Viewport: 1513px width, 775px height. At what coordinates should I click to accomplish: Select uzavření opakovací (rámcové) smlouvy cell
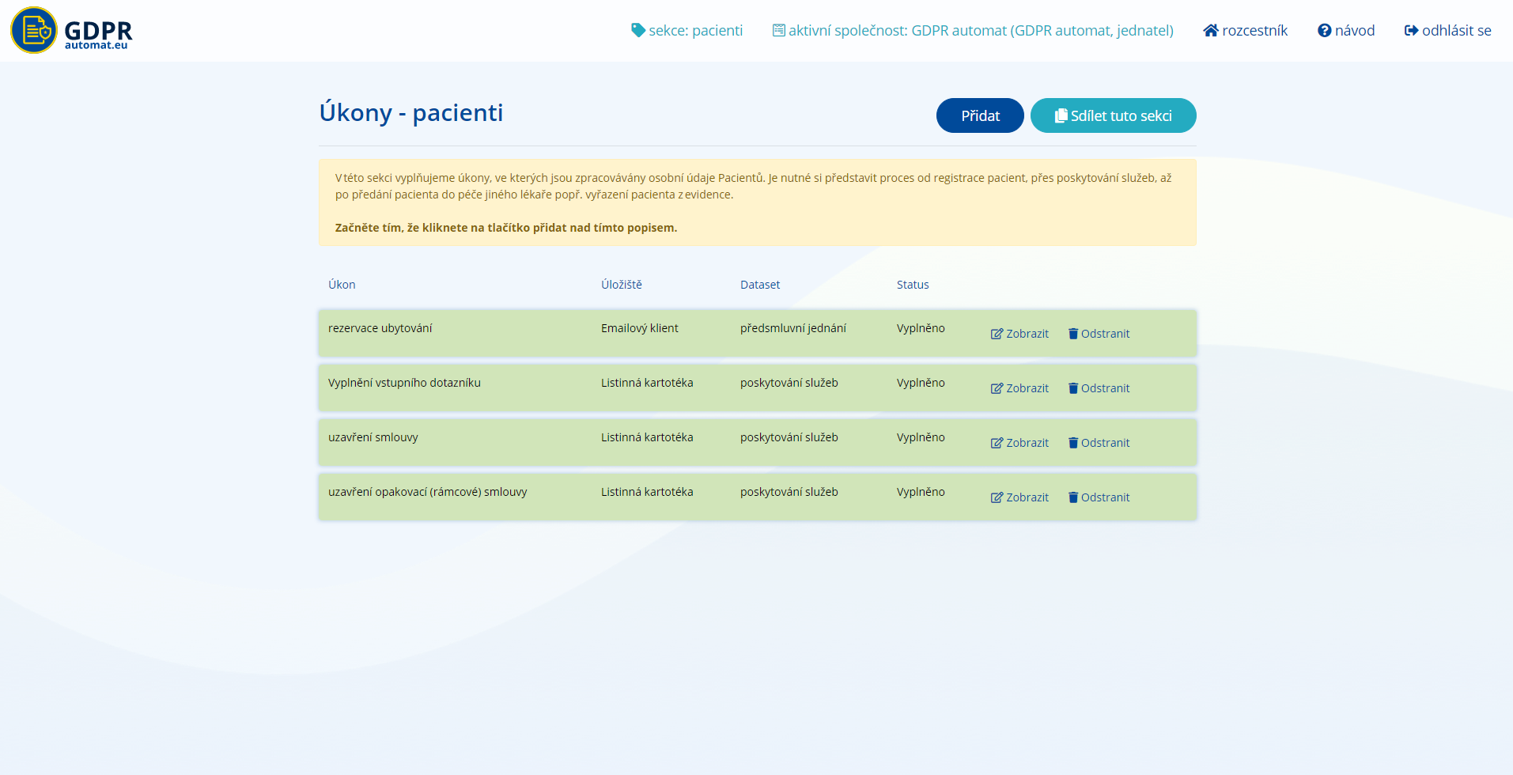click(428, 492)
